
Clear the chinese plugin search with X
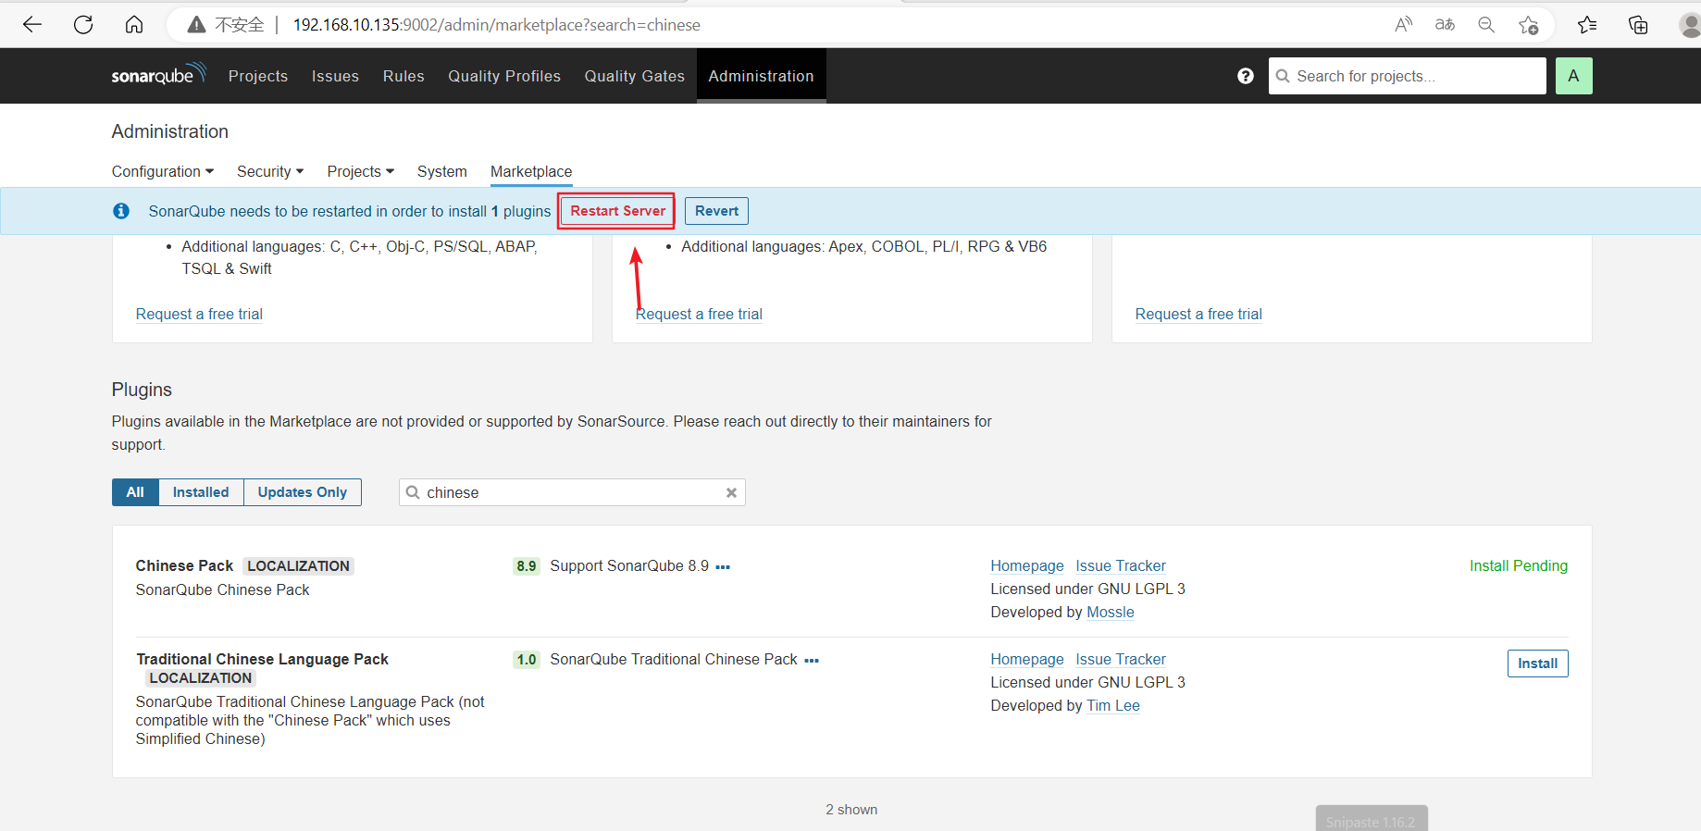pyautogui.click(x=731, y=492)
